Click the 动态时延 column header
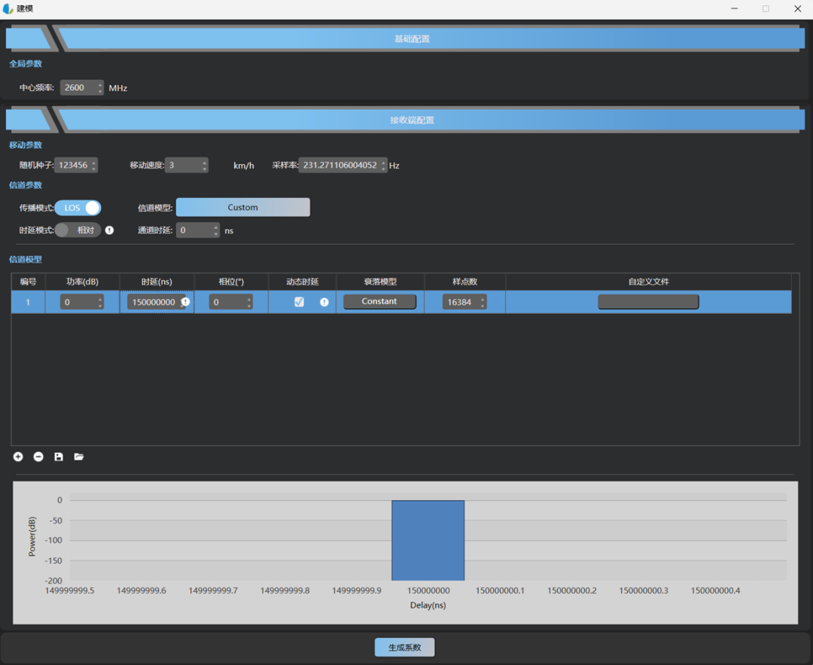 click(x=303, y=282)
